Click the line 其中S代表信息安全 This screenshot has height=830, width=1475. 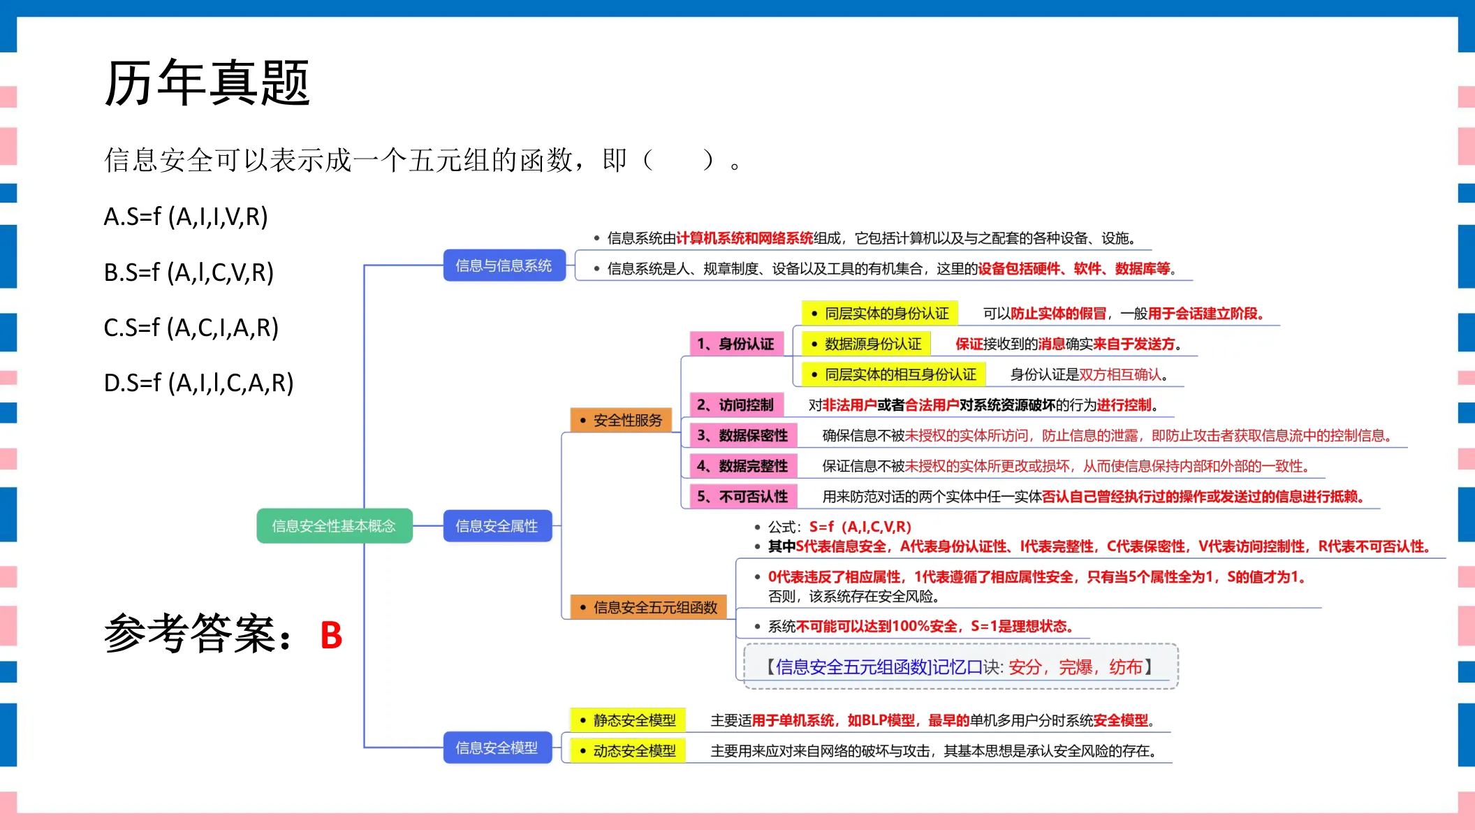click(x=1099, y=546)
